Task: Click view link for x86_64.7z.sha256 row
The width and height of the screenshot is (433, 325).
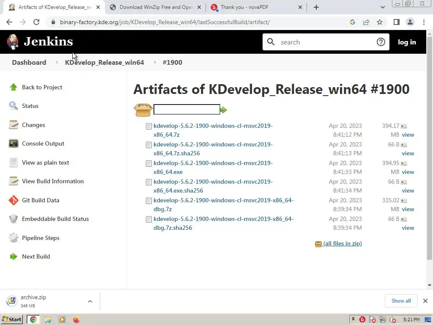Action: point(408,153)
